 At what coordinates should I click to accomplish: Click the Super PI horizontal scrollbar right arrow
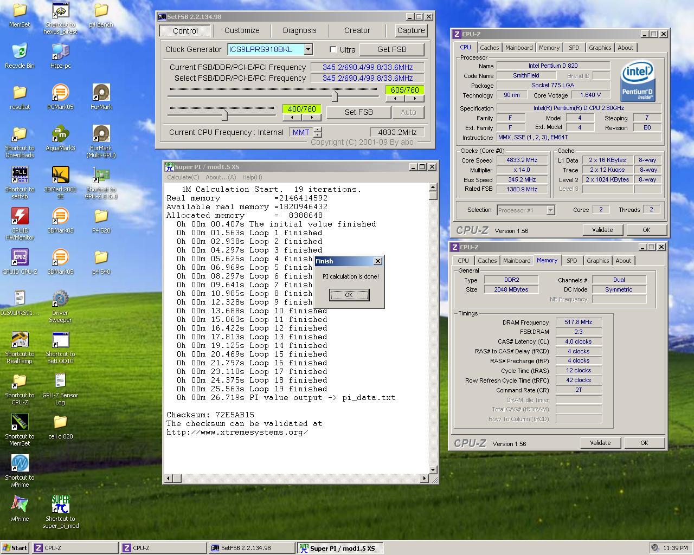424,478
